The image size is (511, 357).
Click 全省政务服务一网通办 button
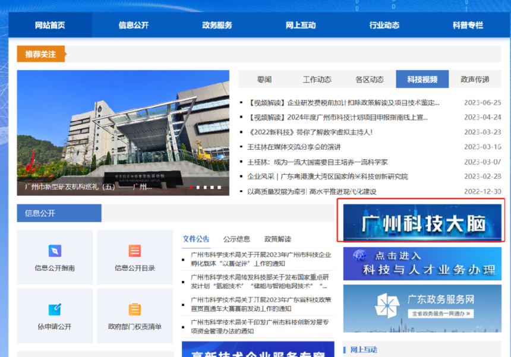point(441,314)
